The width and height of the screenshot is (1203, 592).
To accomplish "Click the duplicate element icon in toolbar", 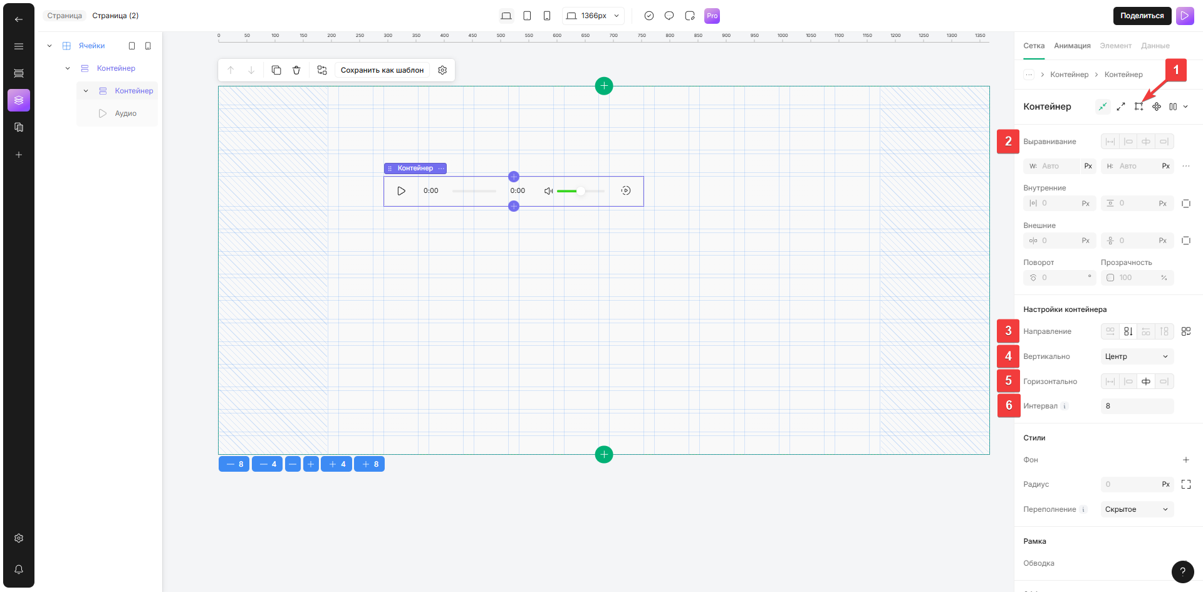I will pos(276,70).
